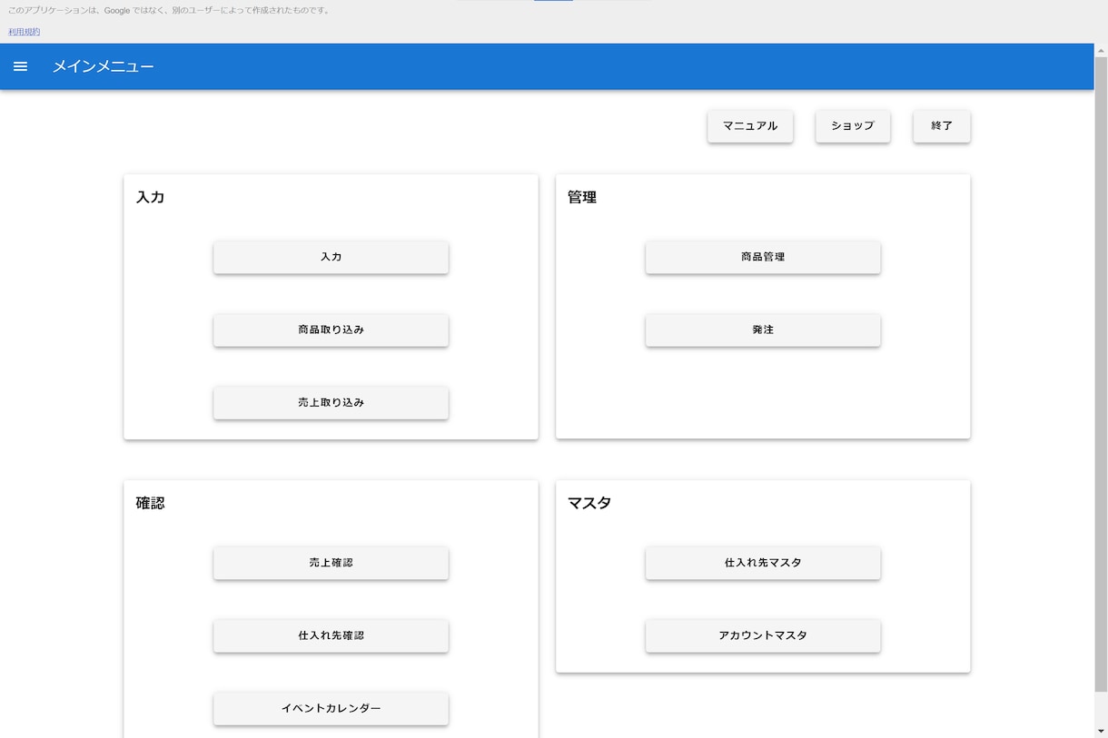This screenshot has height=738, width=1108.
Task: Start 商品取り込み import
Action: coord(331,330)
